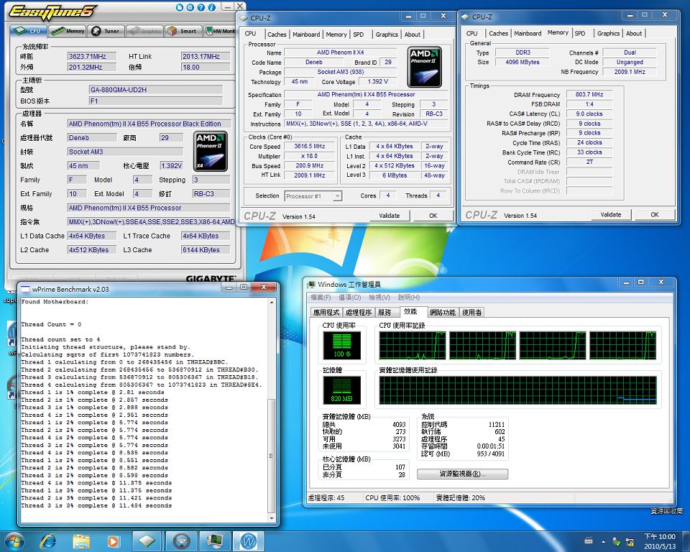Open the 說明(H) menu in Task Manager

[x=409, y=298]
